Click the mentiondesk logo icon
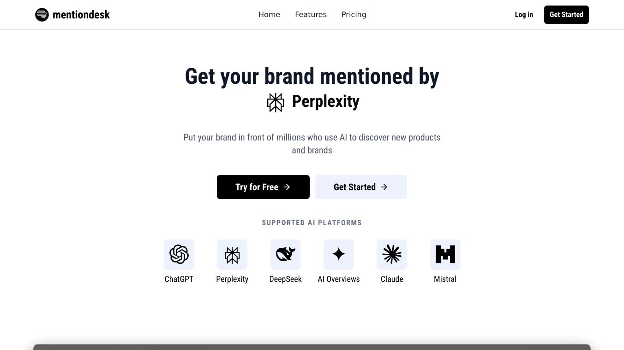The width and height of the screenshot is (624, 350). (x=42, y=15)
